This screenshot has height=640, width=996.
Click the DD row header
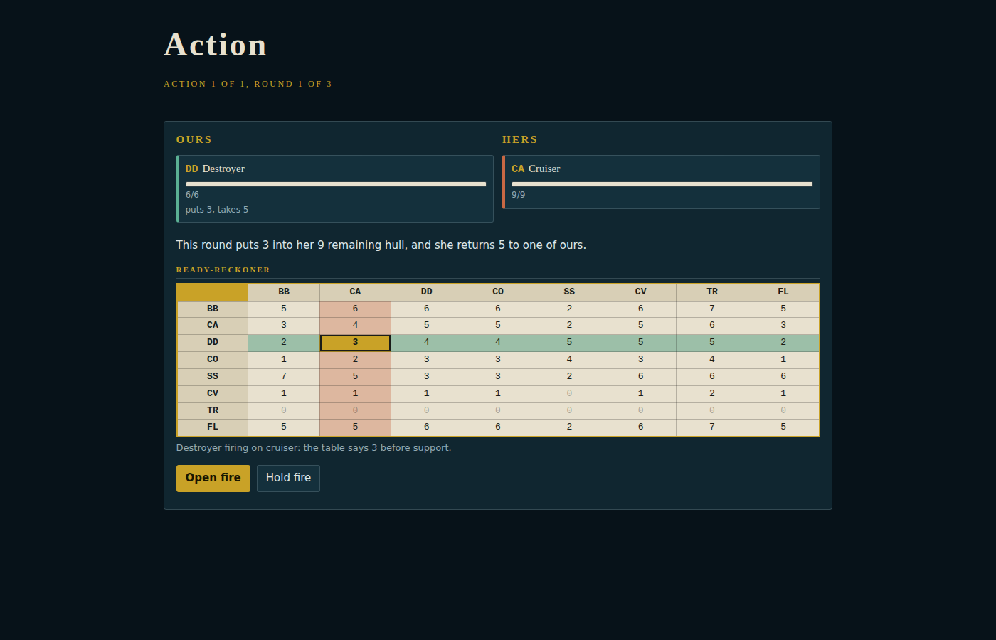pos(213,343)
